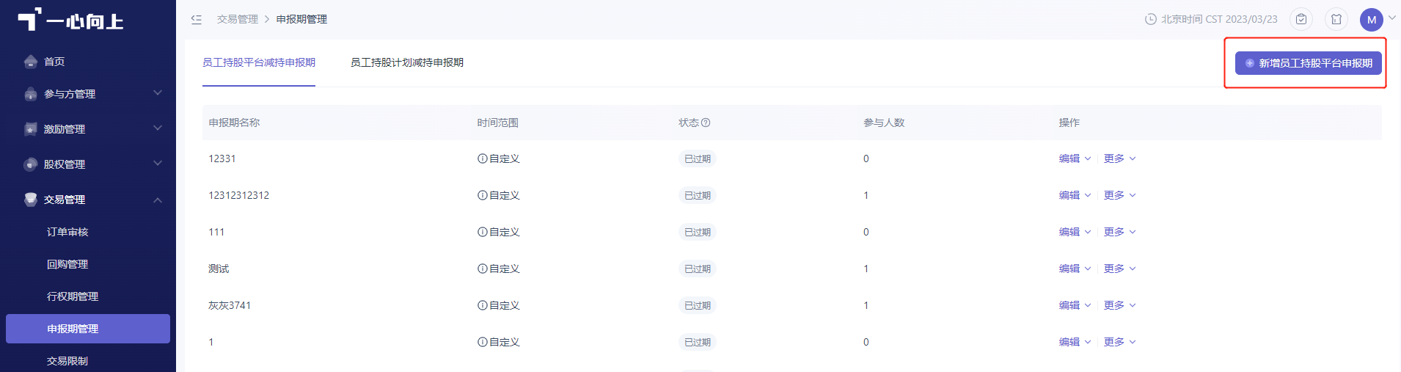
Task: Open the M user avatar menu
Action: click(1372, 20)
